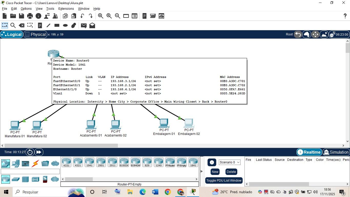This screenshot has width=350, height=197.
Task: Open the Help question mark icon
Action: click(x=345, y=16)
